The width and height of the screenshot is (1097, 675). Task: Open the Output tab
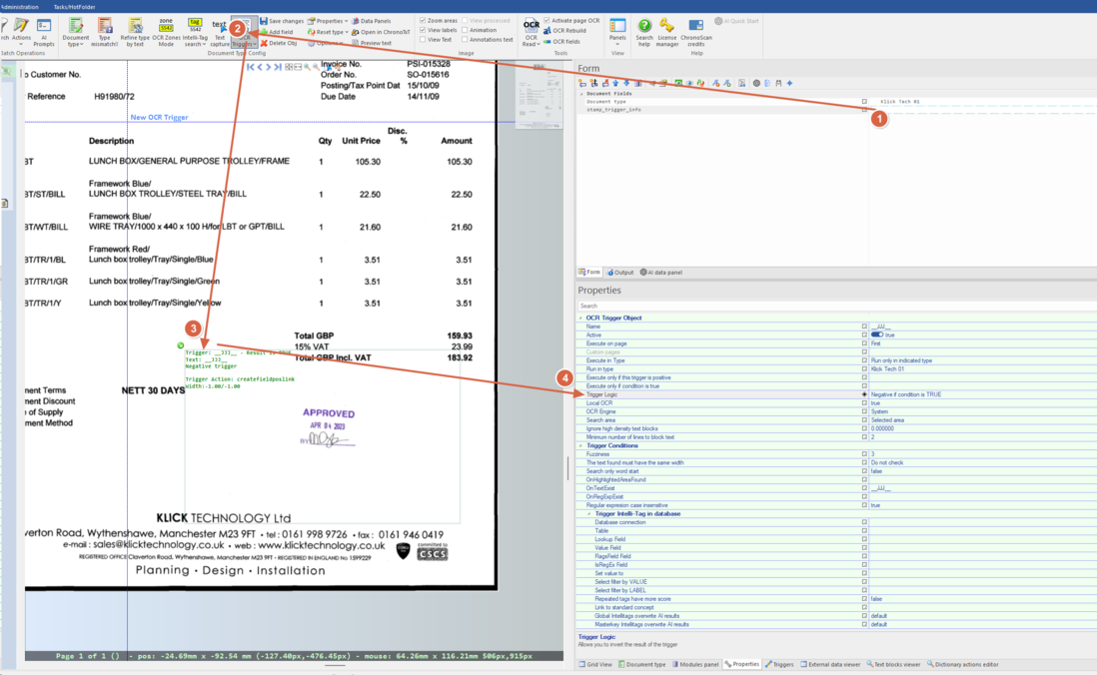click(620, 273)
